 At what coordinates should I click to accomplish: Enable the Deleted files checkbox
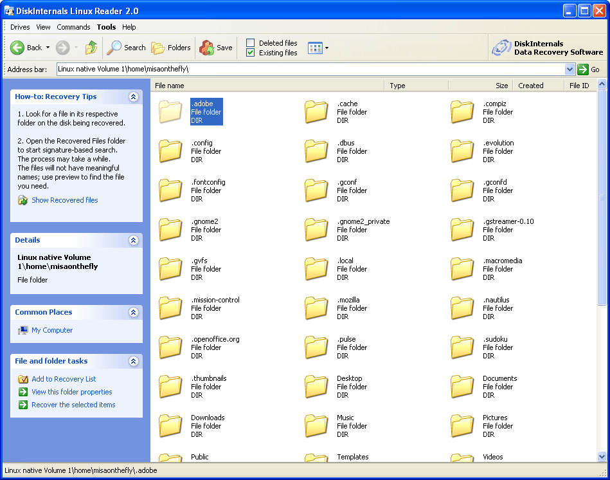pyautogui.click(x=251, y=43)
